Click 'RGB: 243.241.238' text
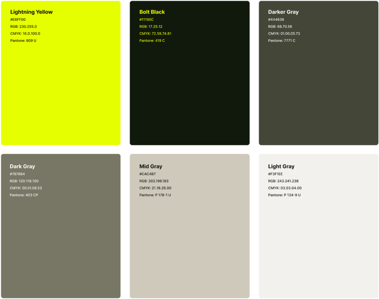The height and width of the screenshot is (299, 379). click(283, 181)
